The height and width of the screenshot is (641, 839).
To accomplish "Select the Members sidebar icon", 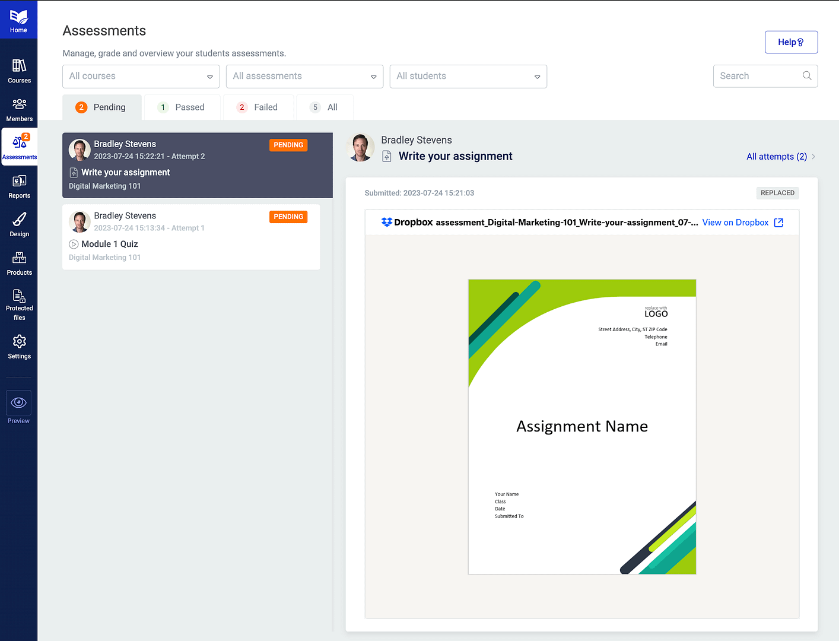I will pyautogui.click(x=19, y=109).
